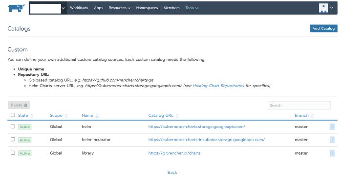Select the library catalog checkbox

coord(13,153)
